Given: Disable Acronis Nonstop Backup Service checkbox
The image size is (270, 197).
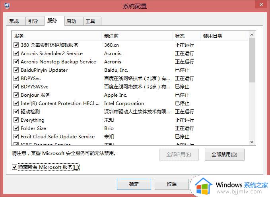Looking at the screenshot, I should tap(16, 61).
